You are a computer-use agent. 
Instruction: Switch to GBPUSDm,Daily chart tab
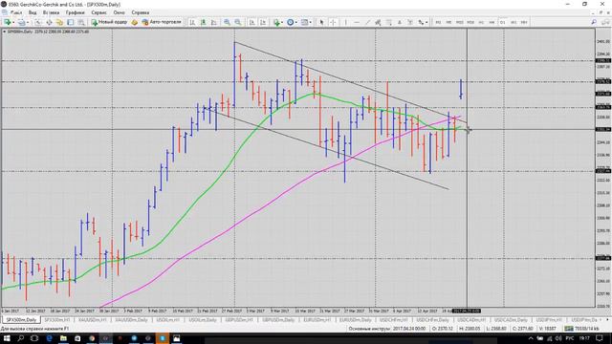(278, 320)
